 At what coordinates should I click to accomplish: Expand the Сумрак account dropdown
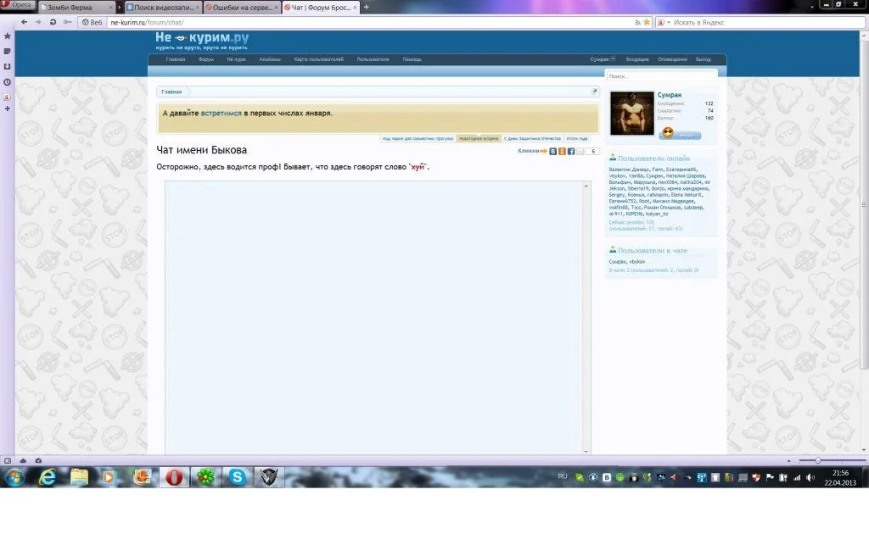(603, 59)
